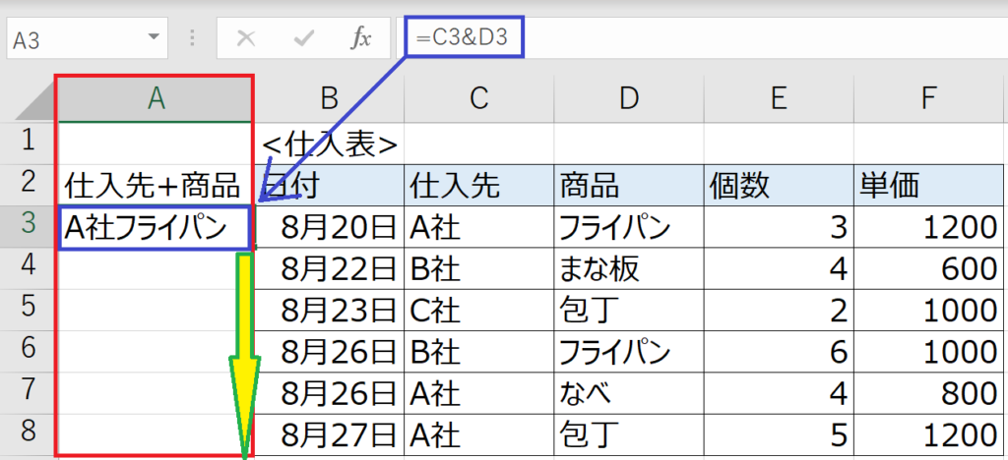This screenshot has width=1008, height=460.
Task: Expand the Name Box dropdown arrow
Action: (x=154, y=36)
